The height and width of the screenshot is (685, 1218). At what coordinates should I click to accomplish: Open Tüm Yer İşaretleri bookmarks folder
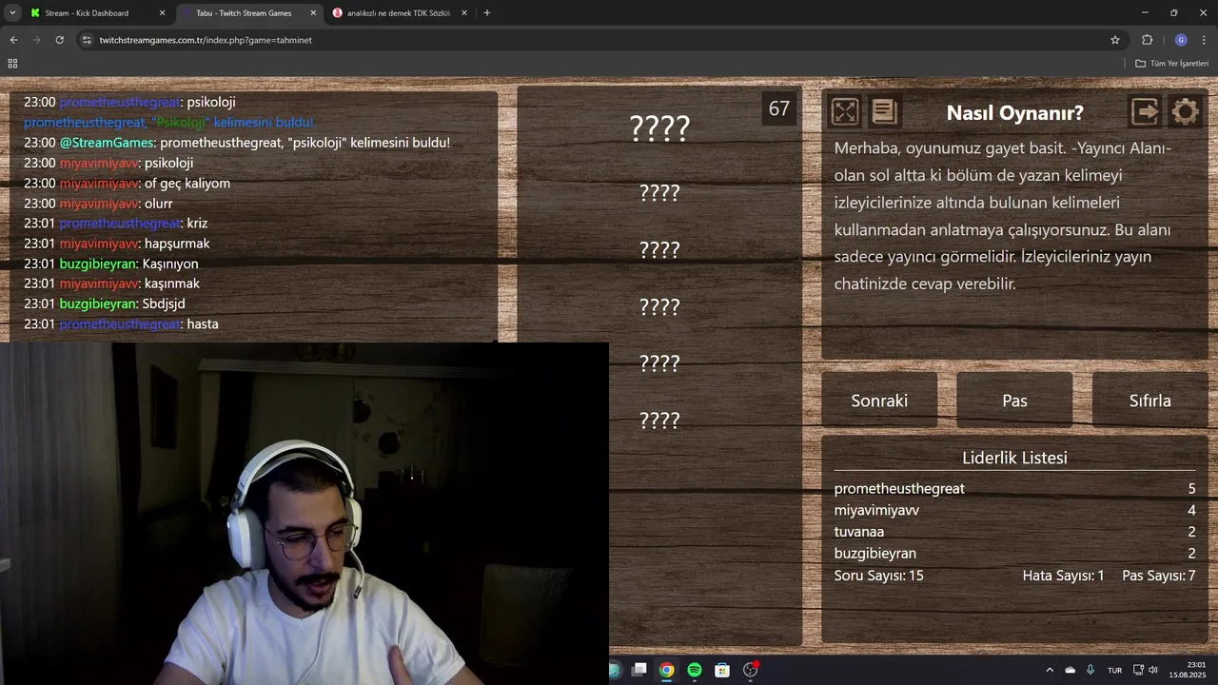point(1172,64)
